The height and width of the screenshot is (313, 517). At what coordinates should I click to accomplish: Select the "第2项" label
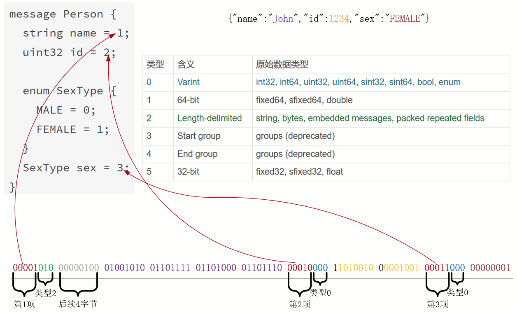300,304
